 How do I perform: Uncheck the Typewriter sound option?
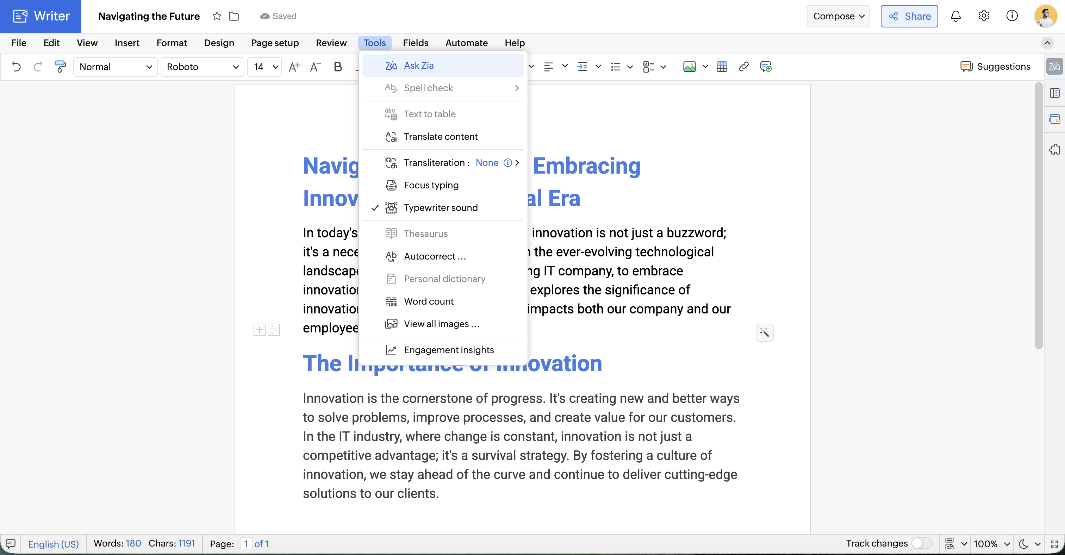(x=440, y=207)
